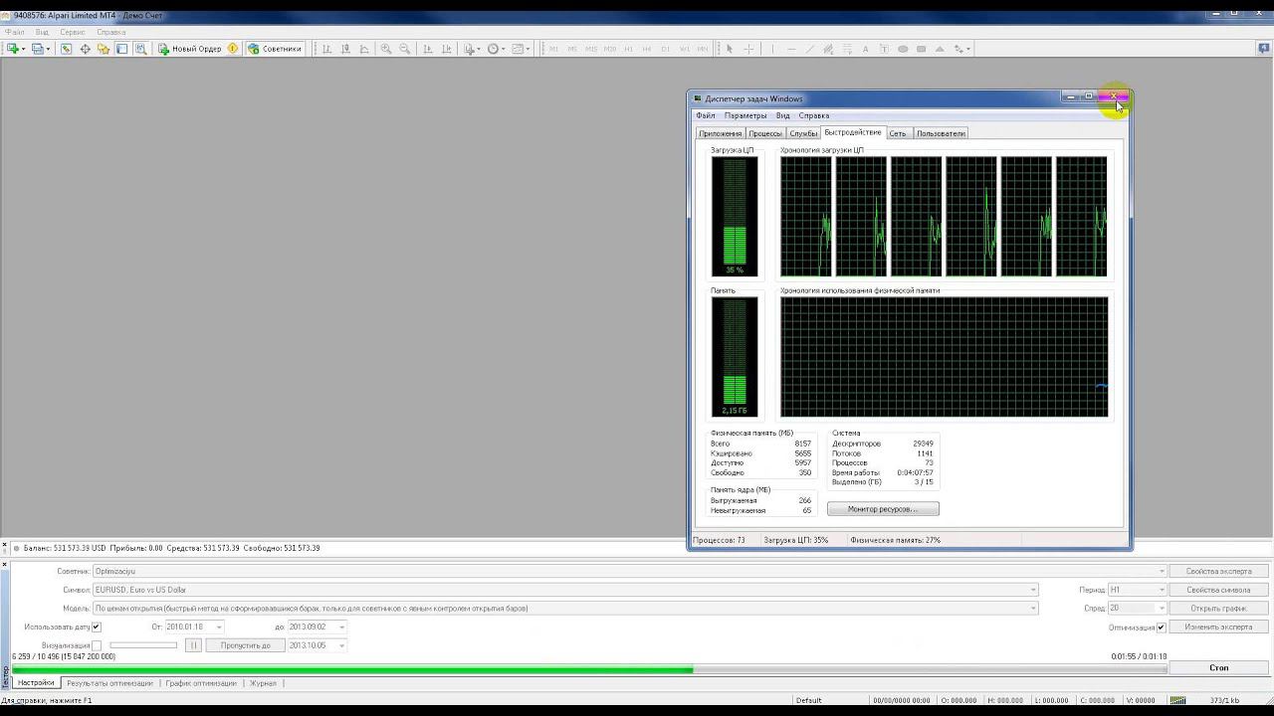
Task: Click the zoom in magnifier icon
Action: (x=386, y=49)
